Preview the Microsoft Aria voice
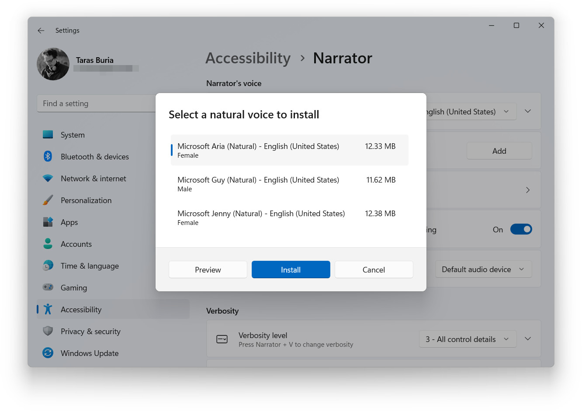The image size is (582, 411). click(x=208, y=269)
